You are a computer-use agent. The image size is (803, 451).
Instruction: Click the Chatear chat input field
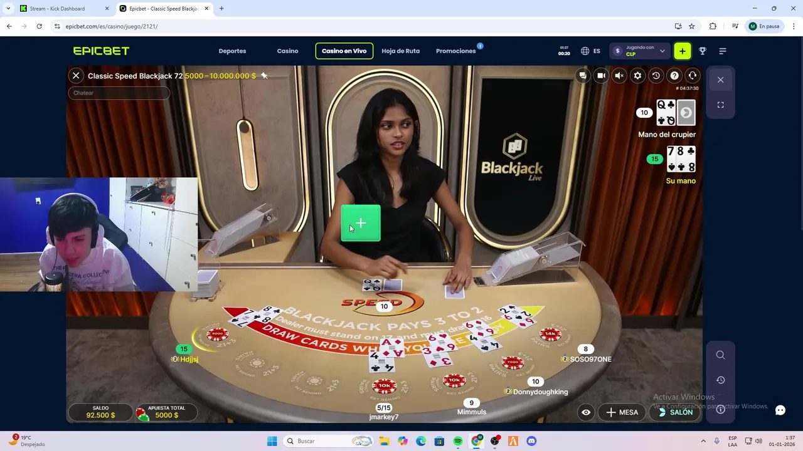pyautogui.click(x=119, y=93)
